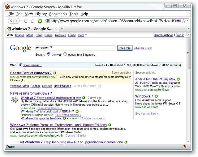This screenshot has height=157, width=198.
Task: Open the Maps link
Action: (30, 35)
